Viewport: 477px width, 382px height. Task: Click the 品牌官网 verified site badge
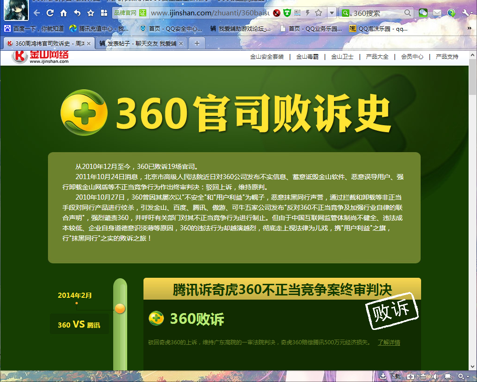click(130, 13)
